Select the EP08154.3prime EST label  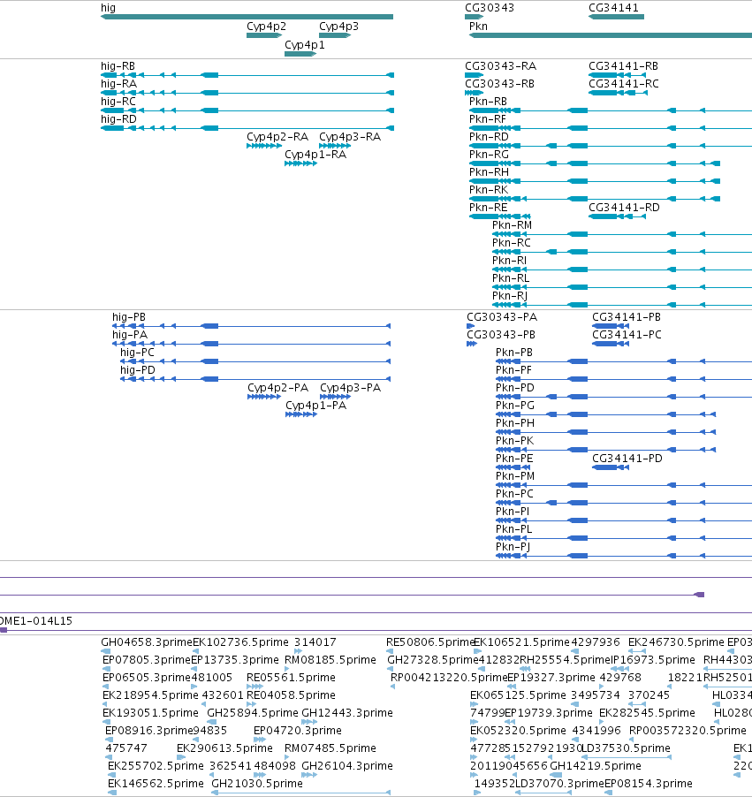[649, 784]
